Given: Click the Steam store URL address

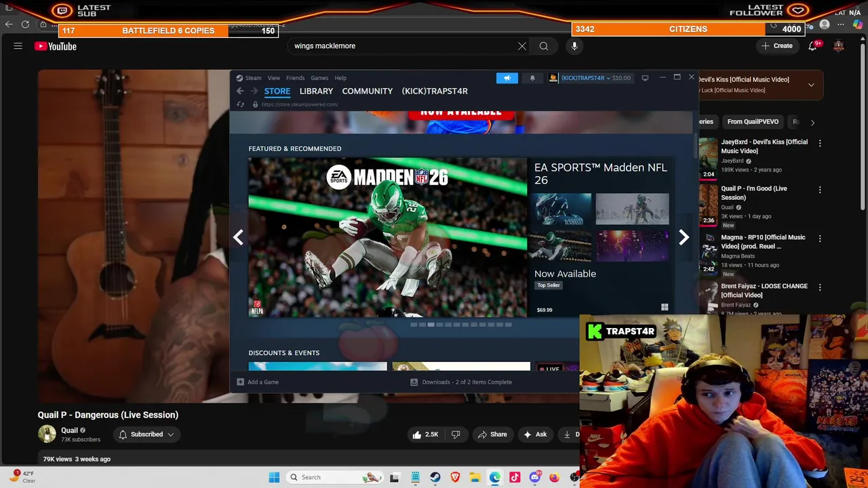Looking at the screenshot, I should (300, 104).
